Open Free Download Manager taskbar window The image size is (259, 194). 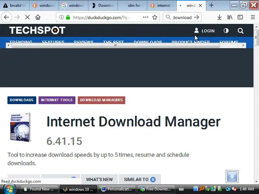coord(156,189)
